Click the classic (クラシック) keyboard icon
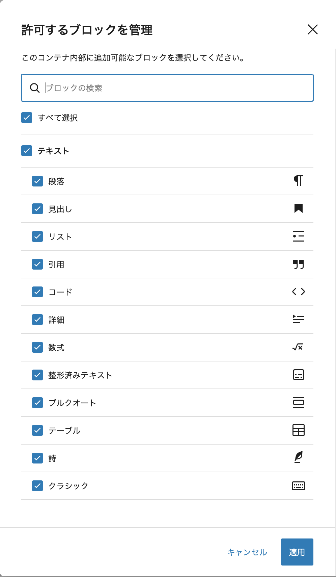 click(298, 486)
